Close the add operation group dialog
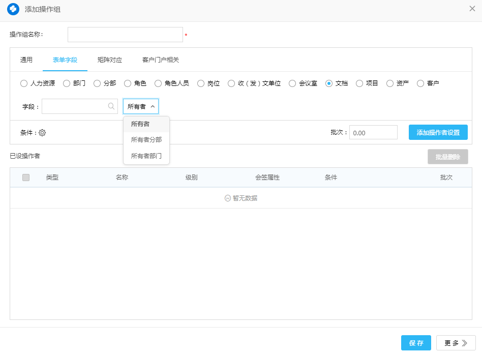Image resolution: width=482 pixels, height=354 pixels. coord(472,9)
